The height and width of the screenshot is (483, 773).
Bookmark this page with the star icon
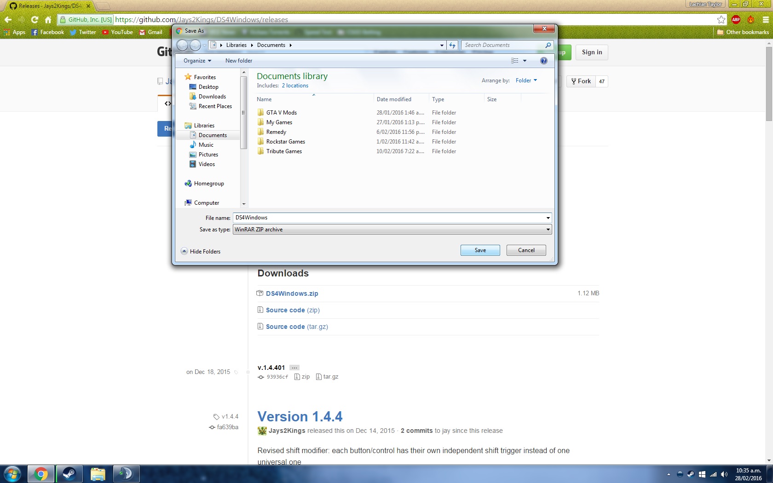721,19
